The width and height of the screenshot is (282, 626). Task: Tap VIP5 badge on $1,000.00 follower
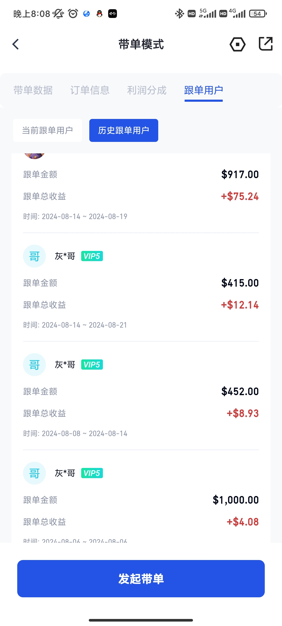click(92, 473)
